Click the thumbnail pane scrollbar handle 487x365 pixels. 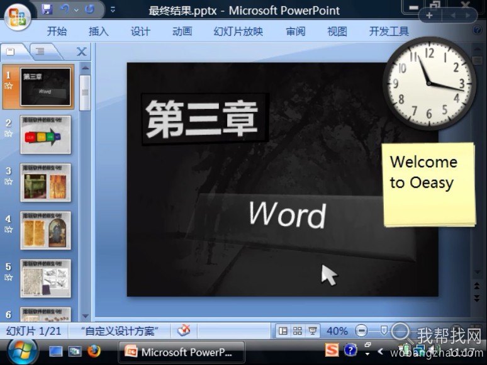[85, 93]
